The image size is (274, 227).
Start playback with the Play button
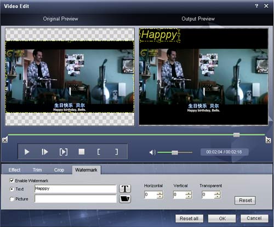coord(27,152)
